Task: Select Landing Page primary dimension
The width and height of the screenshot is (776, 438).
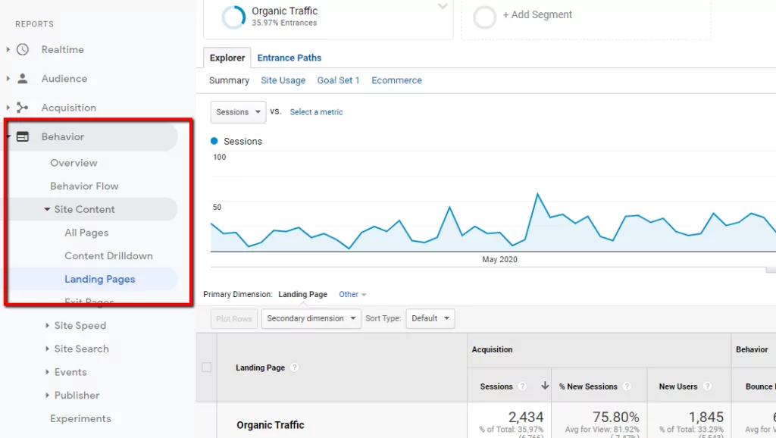Action: [302, 294]
